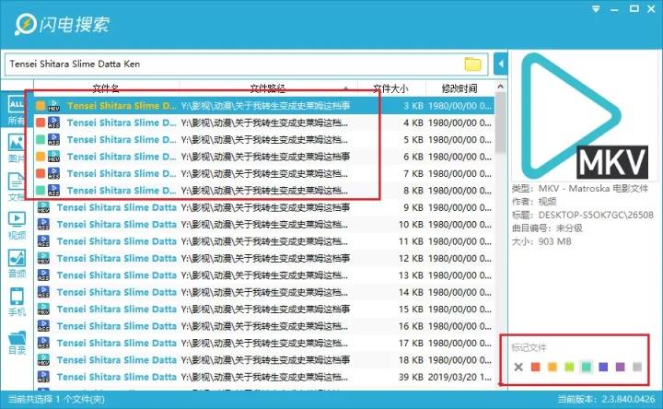Click the 当前版本: 2.3.840.0426 status text
The image size is (663, 409).
tap(606, 399)
